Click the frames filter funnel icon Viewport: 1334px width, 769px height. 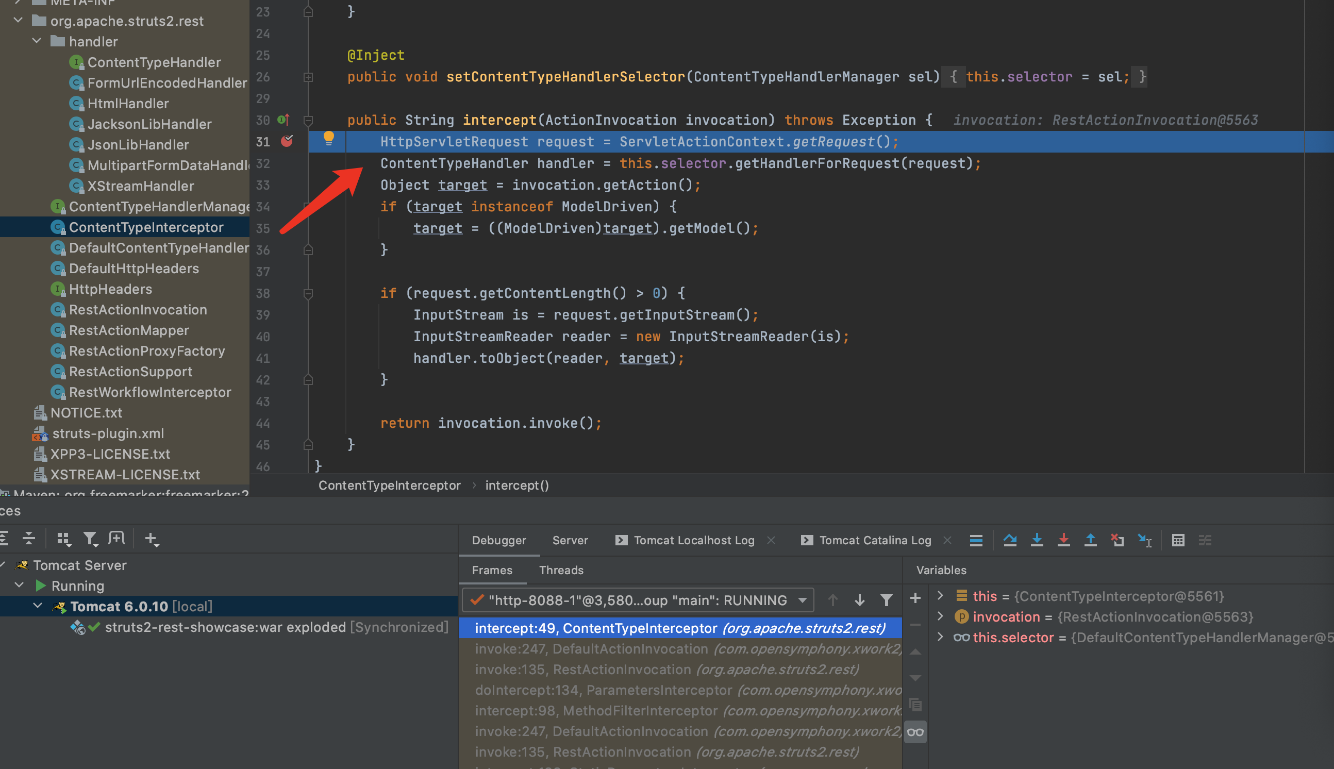click(x=886, y=600)
